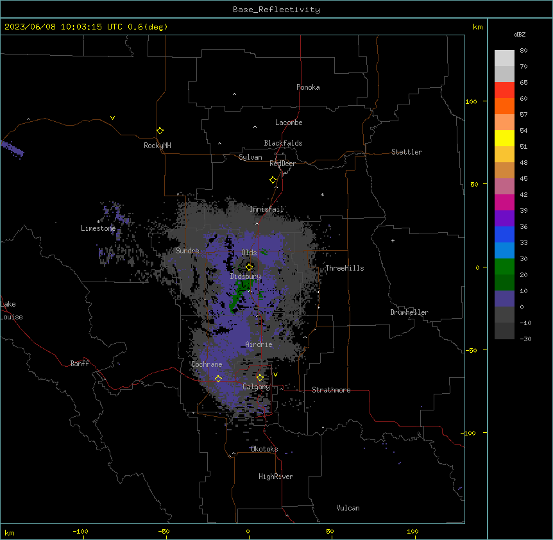Click the Calgary city label
Screen dimensions: 553x540
[x=256, y=387]
